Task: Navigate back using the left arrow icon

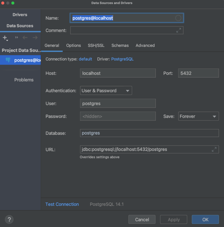Action: pos(25,38)
